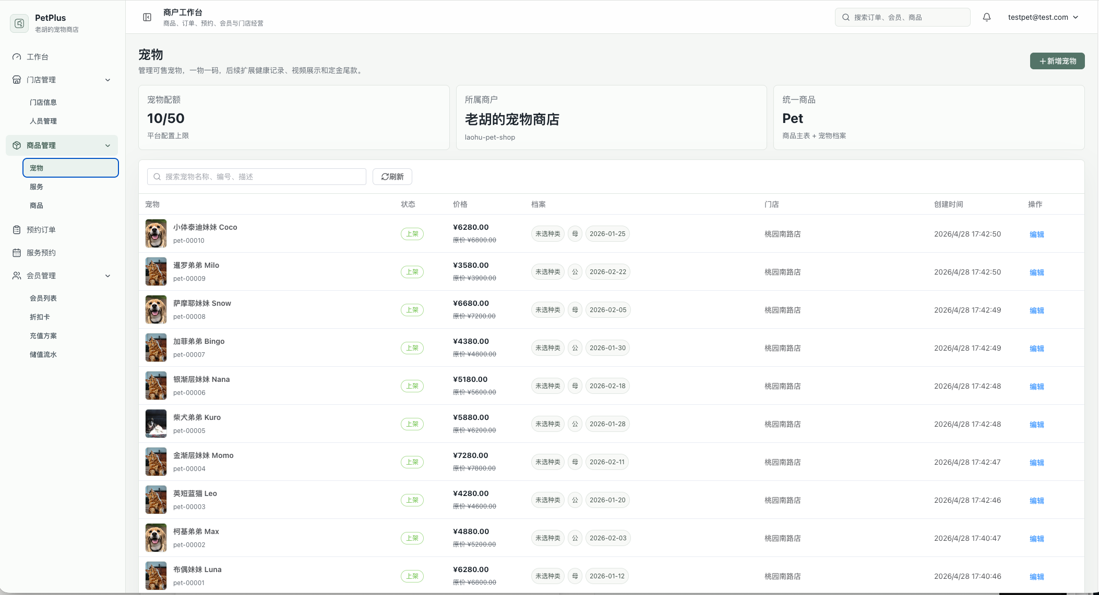Image resolution: width=1099 pixels, height=595 pixels.
Task: Click the price ¥6680.00 for Snow
Action: (x=471, y=303)
